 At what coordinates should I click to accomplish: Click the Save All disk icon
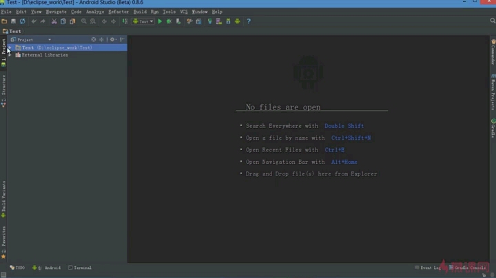pyautogui.click(x=13, y=21)
